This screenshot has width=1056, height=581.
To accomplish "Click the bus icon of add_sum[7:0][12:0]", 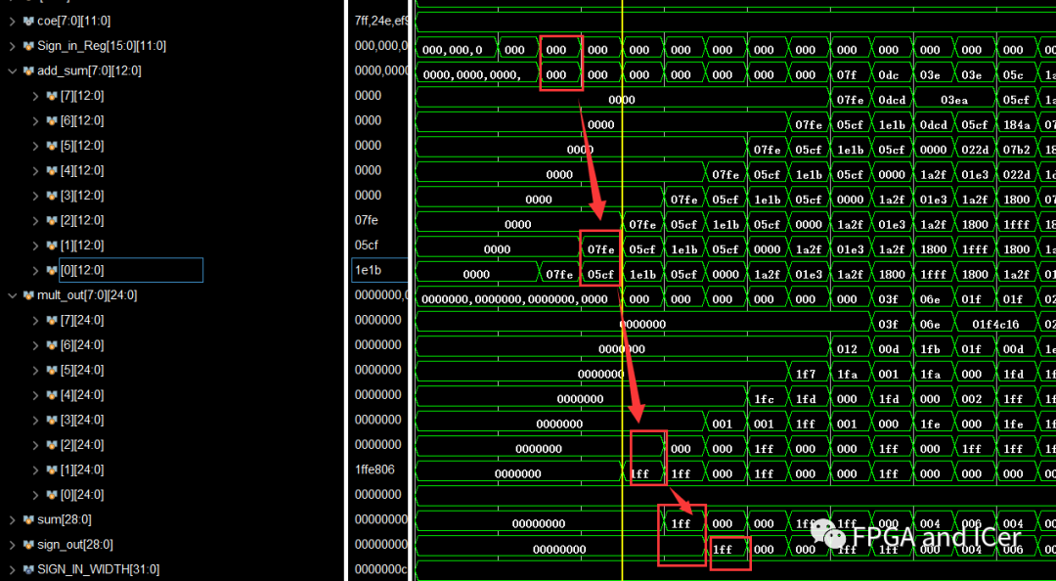I will tap(28, 70).
